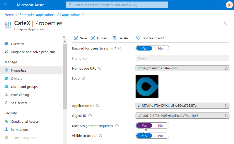234x144 pixels.
Task: Select the Properties menu item
Action: click(x=31, y=70)
